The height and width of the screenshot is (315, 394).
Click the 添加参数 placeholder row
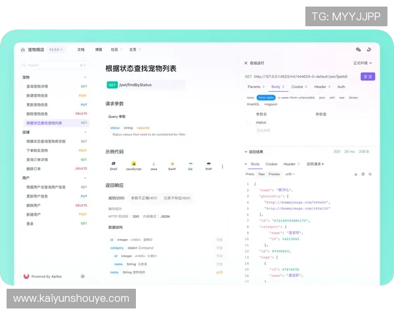coord(263,131)
